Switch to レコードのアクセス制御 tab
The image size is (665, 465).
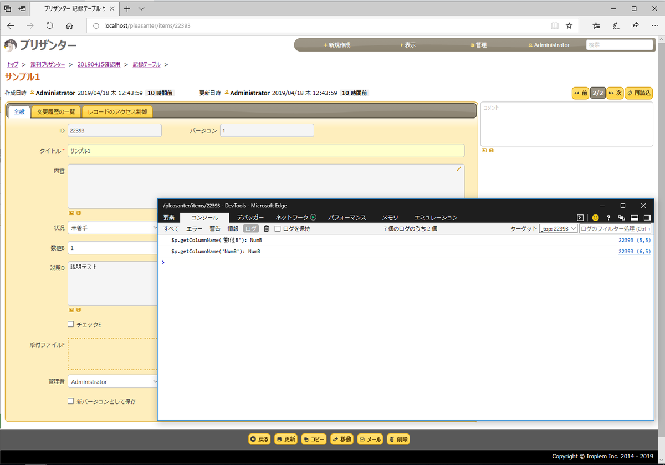pos(117,111)
